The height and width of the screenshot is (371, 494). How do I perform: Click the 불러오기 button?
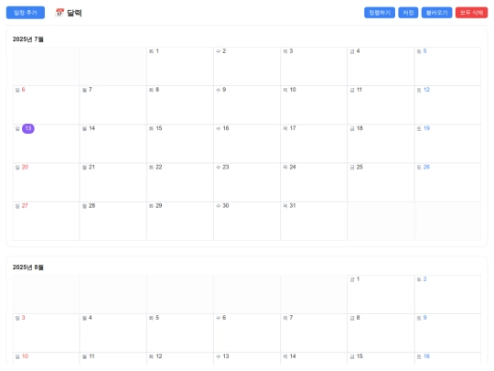pyautogui.click(x=436, y=13)
